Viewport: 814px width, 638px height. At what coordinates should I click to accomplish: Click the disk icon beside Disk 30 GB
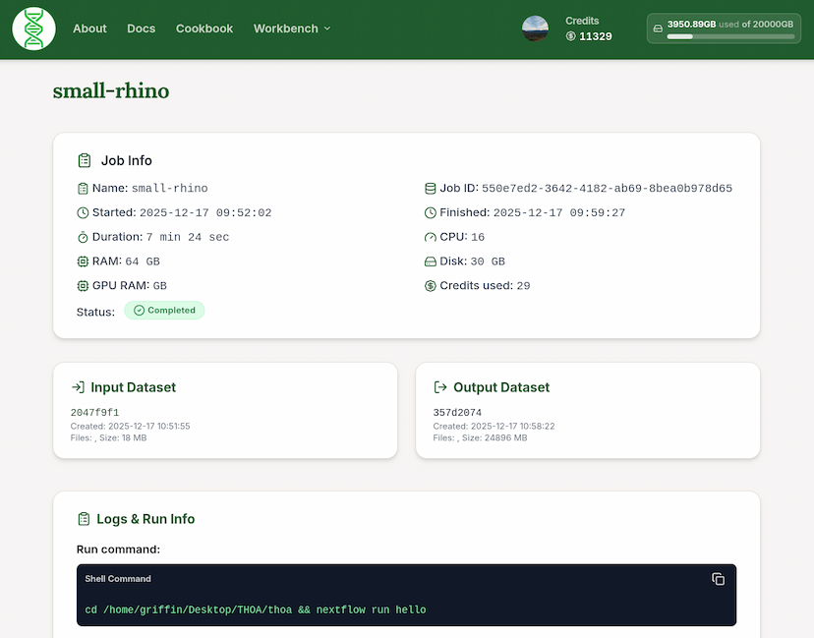click(431, 261)
